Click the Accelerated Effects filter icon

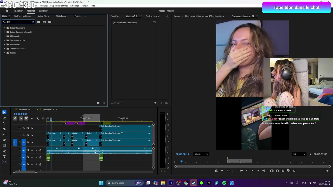(x=39, y=22)
